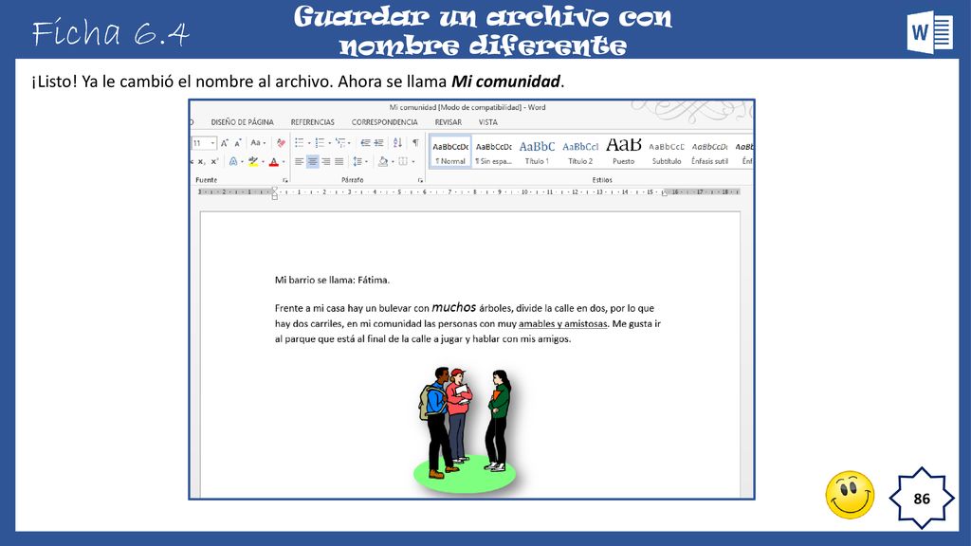Apply subscript formatting
Screen dimensions: 971x546
point(201,161)
